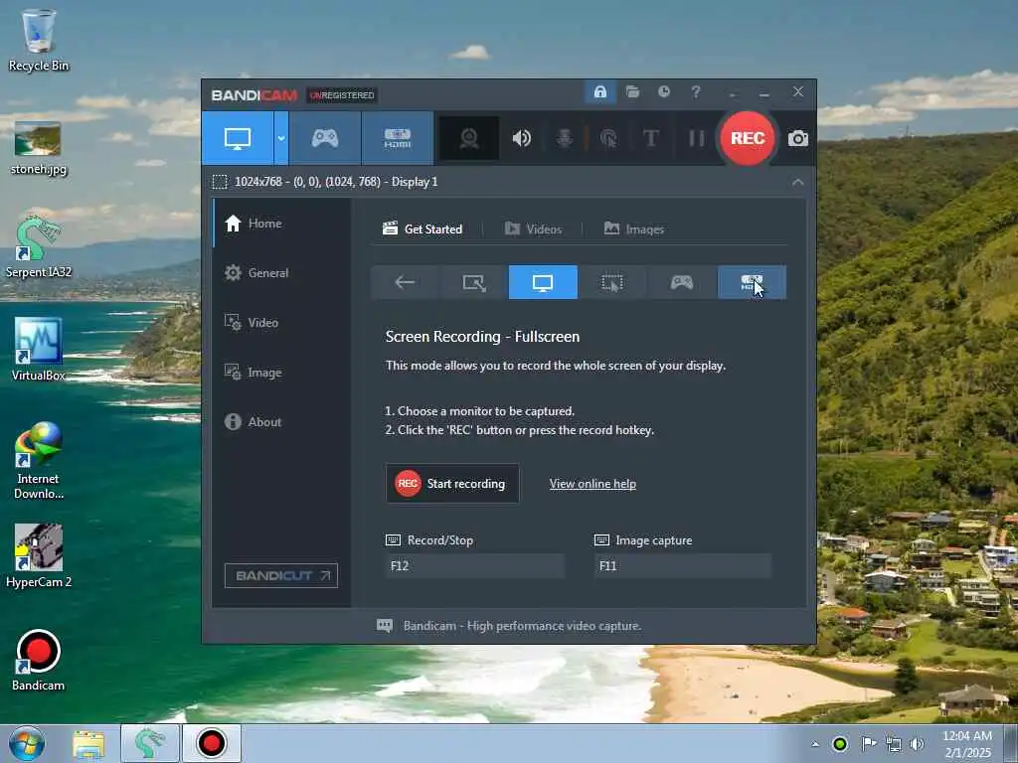Viewport: 1018px width, 763px height.
Task: Open output folder icon in title bar
Action: (x=632, y=92)
